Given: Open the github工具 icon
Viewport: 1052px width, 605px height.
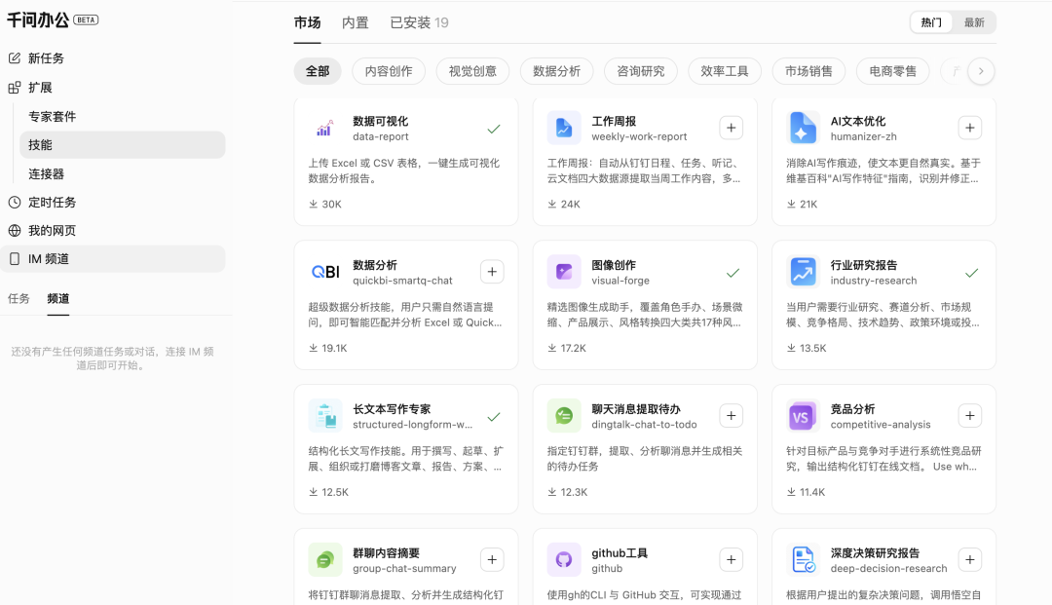Looking at the screenshot, I should 564,560.
